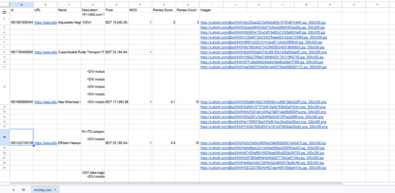Open the All Sheets list icon
This screenshot has width=395, height=193.
click(x=23, y=190)
